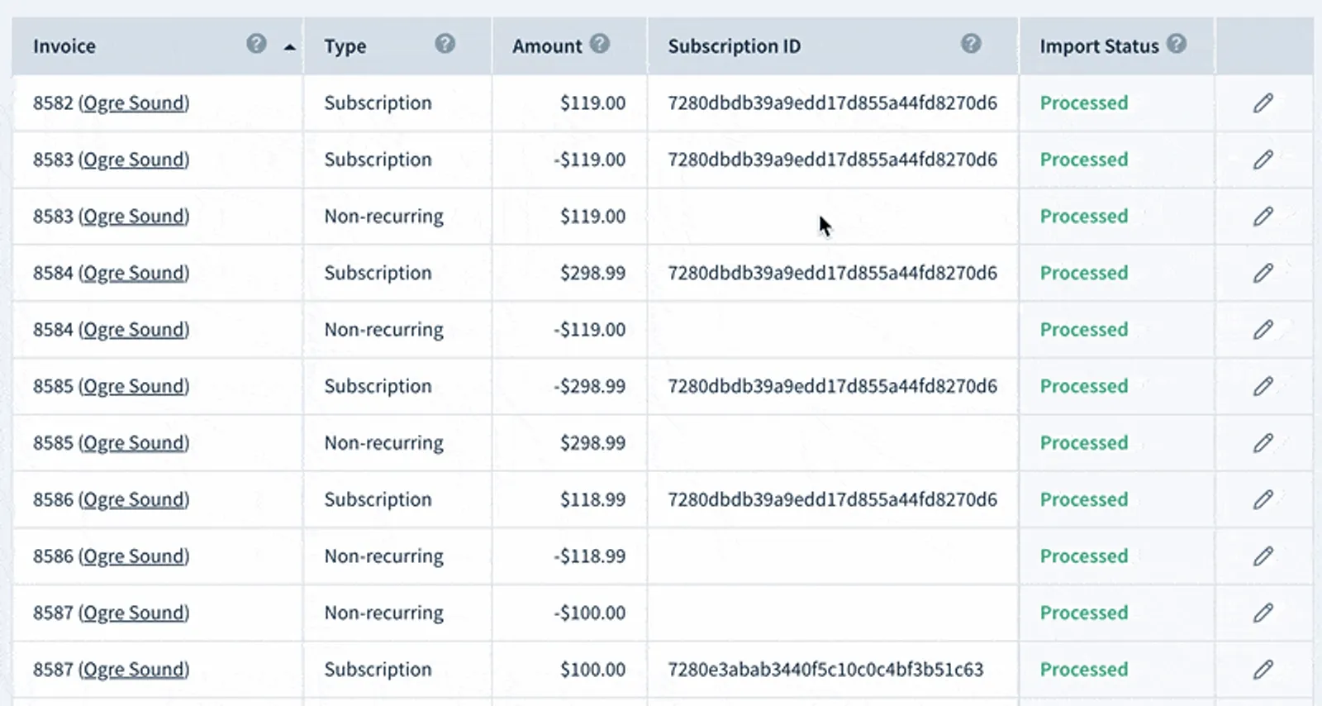Viewport: 1322px width, 706px height.
Task: Edit the -$100.00 Non-recurring row pencil
Action: [1263, 613]
